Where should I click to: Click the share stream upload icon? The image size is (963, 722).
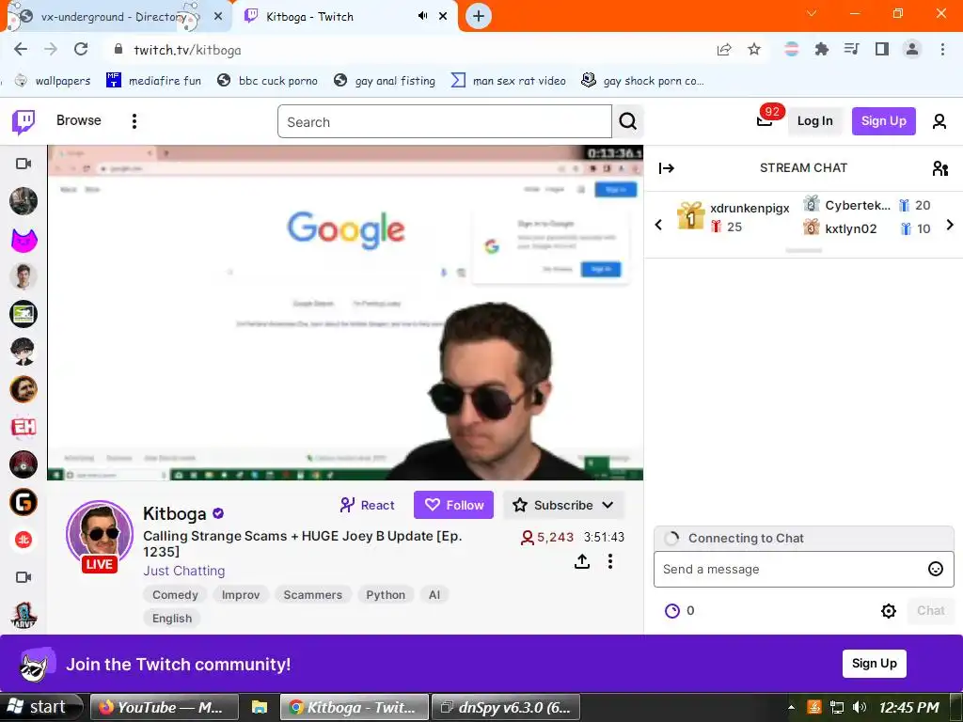[x=581, y=561]
